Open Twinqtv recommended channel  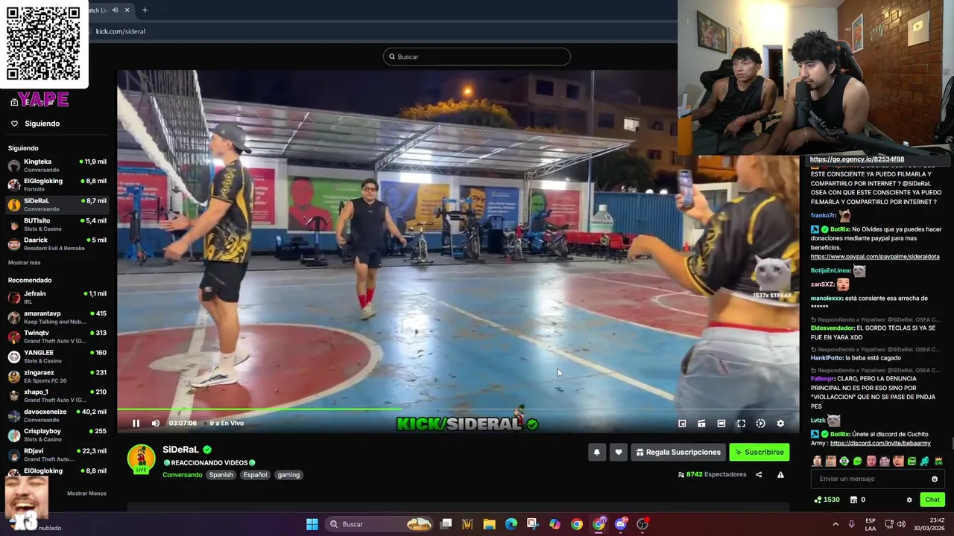point(57,336)
